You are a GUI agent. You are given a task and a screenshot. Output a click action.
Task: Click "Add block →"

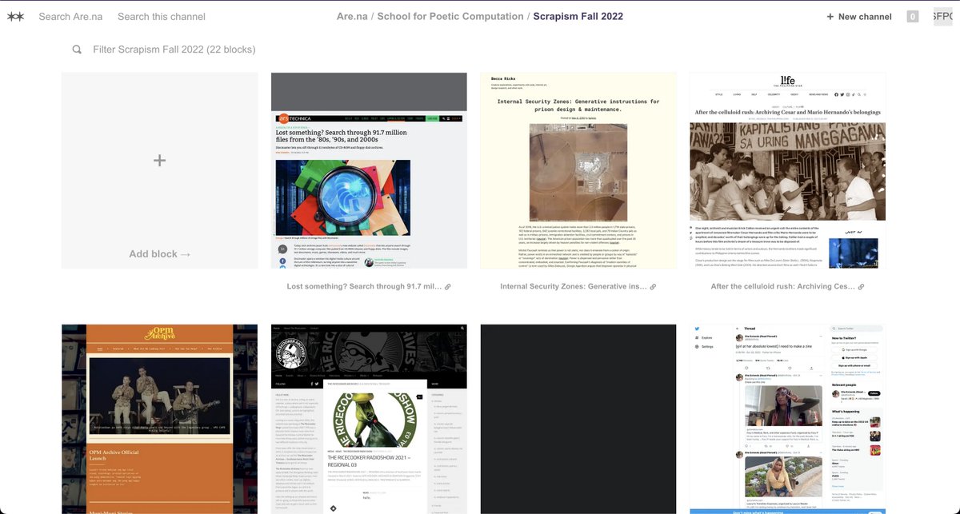(x=159, y=253)
